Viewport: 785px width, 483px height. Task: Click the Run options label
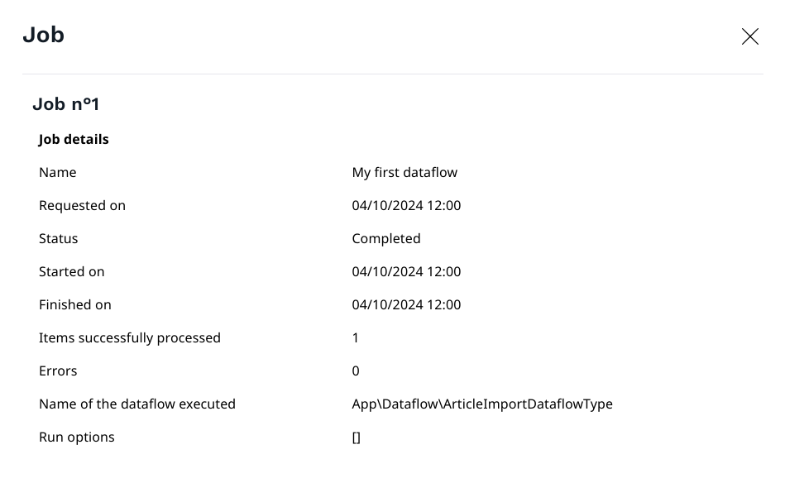(x=77, y=437)
